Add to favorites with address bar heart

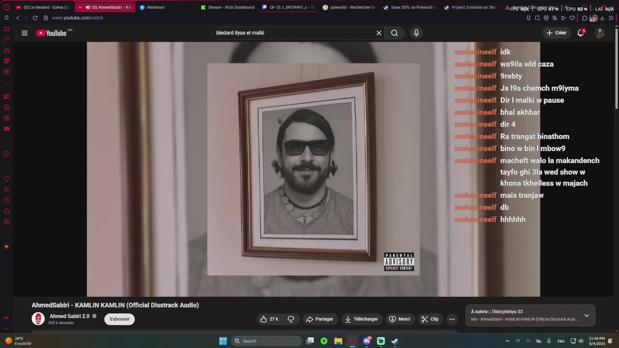pyautogui.click(x=572, y=18)
